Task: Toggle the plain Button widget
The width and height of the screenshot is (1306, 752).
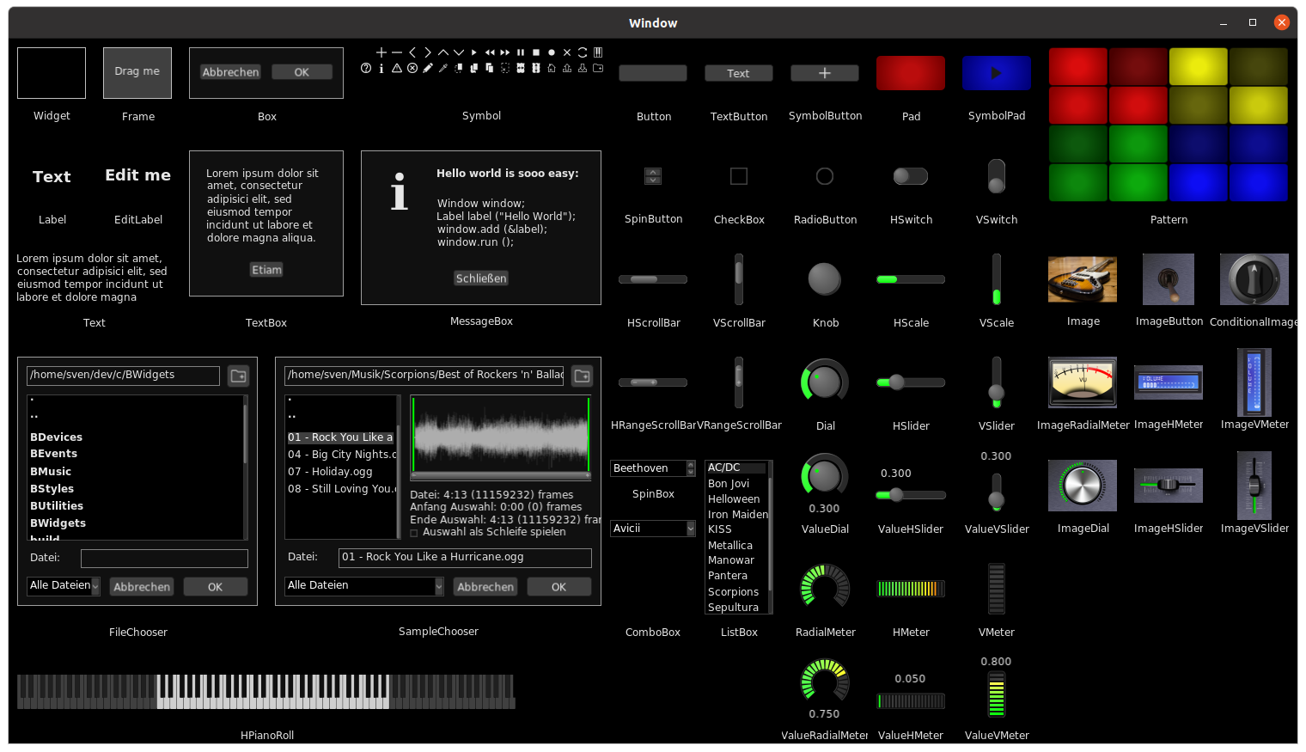Action: [x=653, y=73]
